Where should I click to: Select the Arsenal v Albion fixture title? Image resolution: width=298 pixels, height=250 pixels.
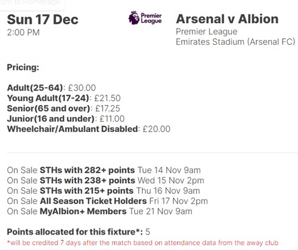pyautogui.click(x=227, y=19)
